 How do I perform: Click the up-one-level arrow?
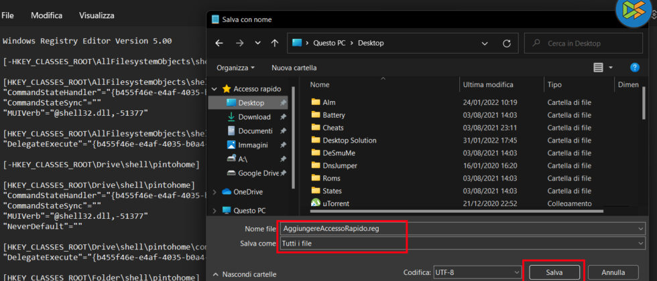pos(274,43)
